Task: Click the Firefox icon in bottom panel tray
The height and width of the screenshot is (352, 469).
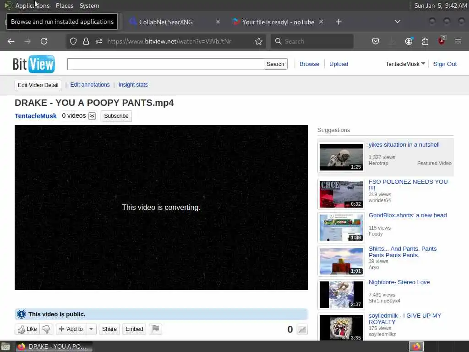Action: pos(416,346)
